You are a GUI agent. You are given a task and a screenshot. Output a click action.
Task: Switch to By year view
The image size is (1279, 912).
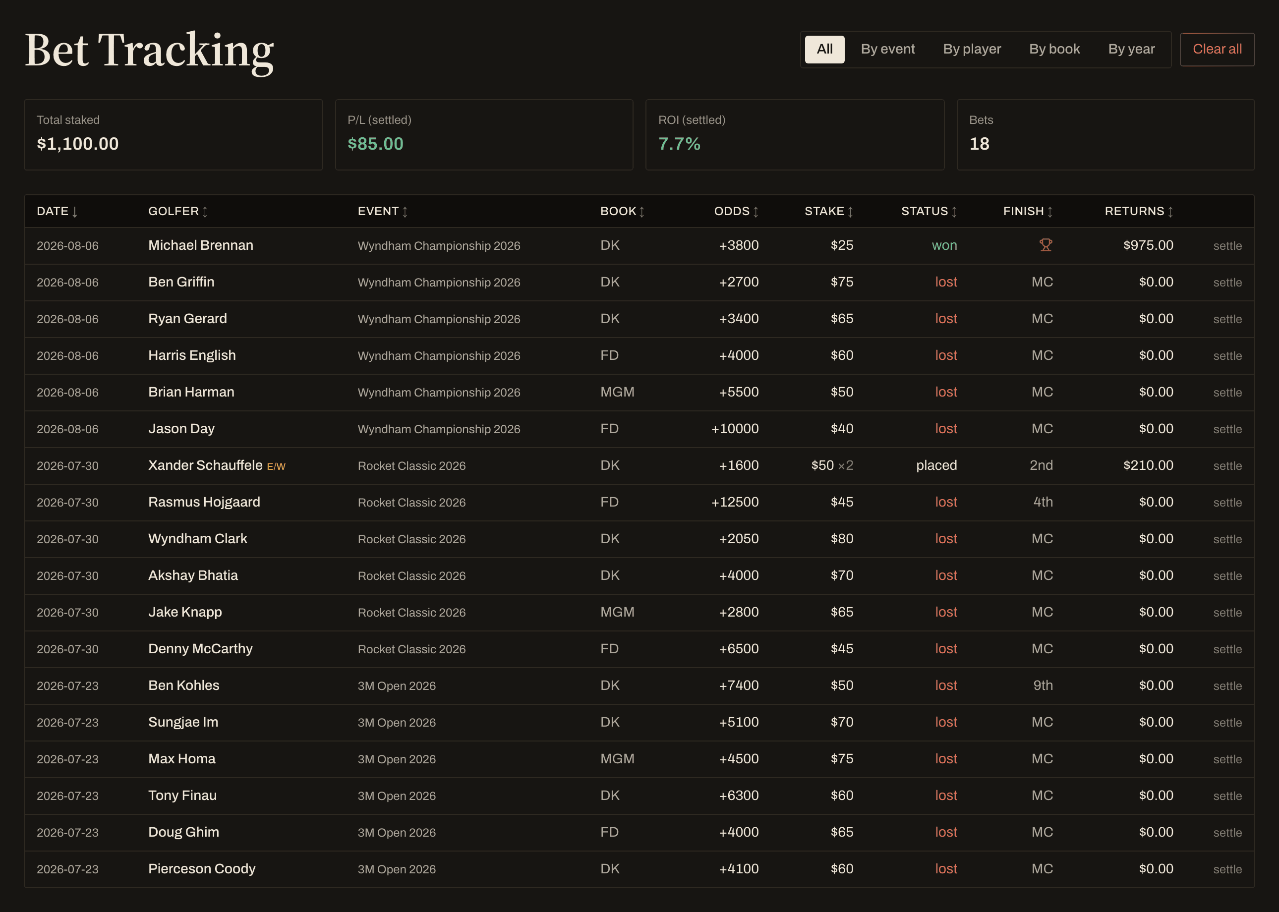click(1131, 50)
